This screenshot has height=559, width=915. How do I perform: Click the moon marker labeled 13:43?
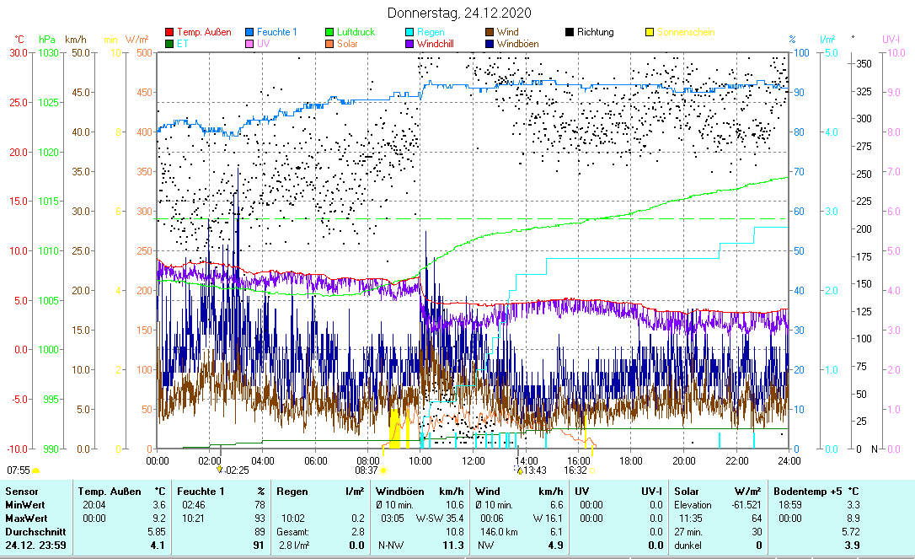[518, 470]
